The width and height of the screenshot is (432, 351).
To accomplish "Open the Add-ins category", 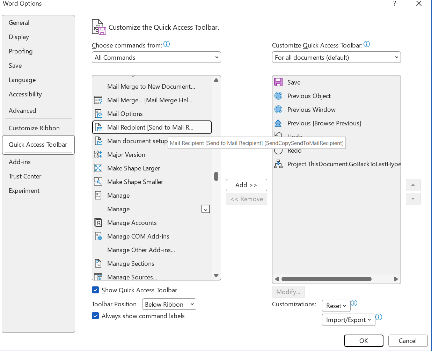I will [x=38, y=162].
